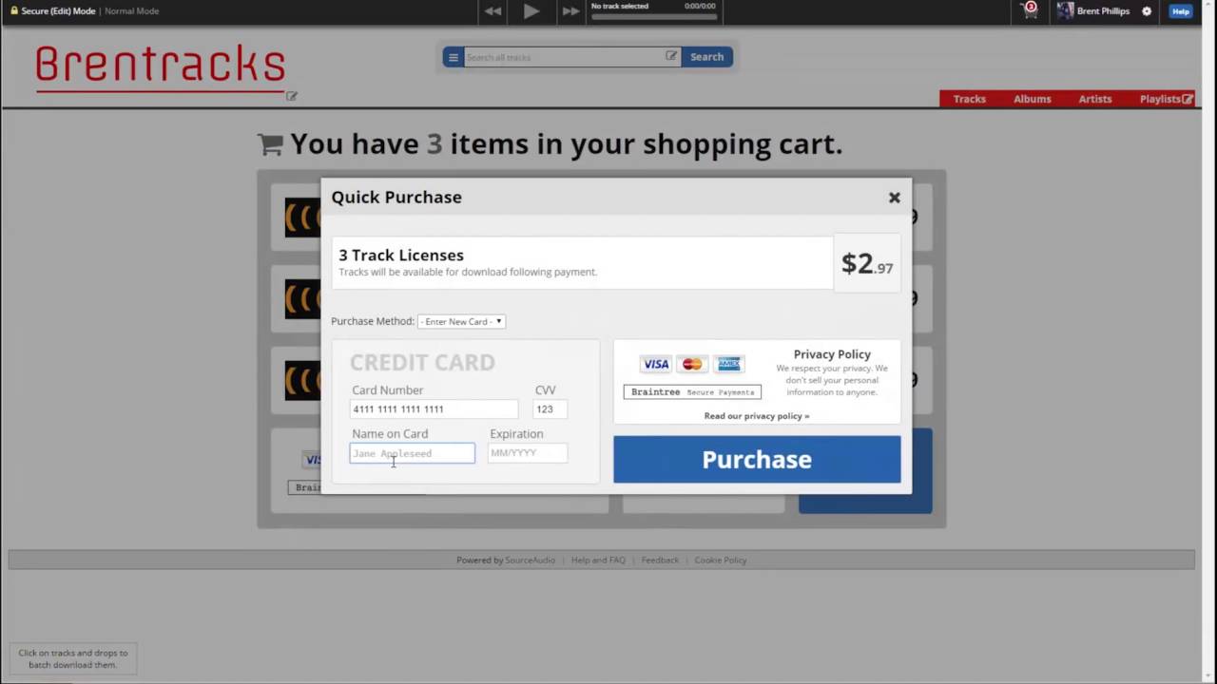Click the blue Help button

coord(1181,11)
